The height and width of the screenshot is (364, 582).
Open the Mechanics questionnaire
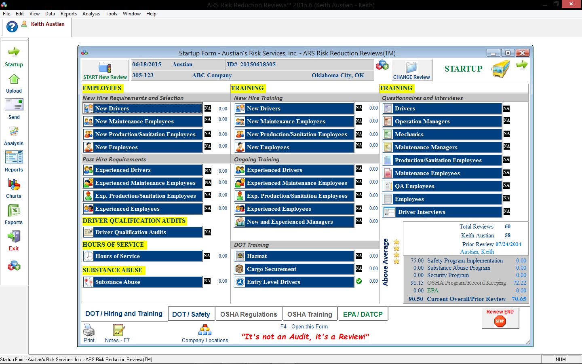[x=442, y=134]
